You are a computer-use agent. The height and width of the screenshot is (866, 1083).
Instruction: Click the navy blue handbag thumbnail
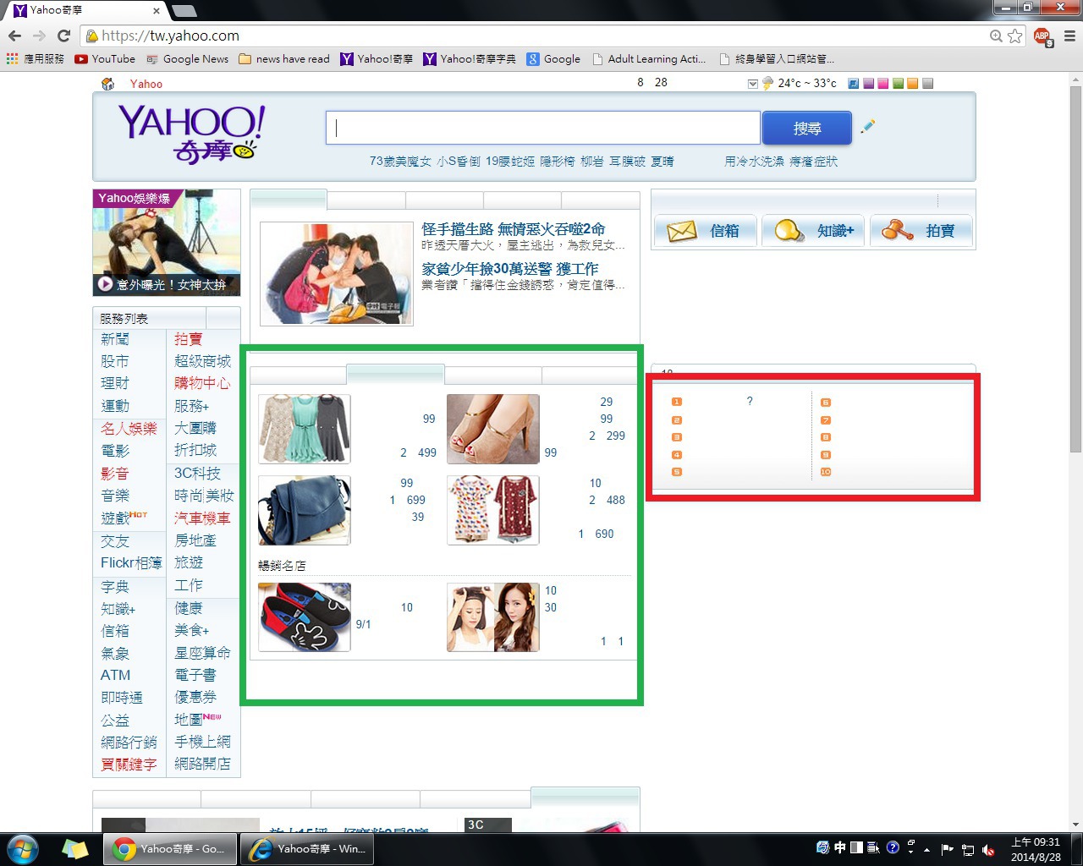(x=305, y=510)
